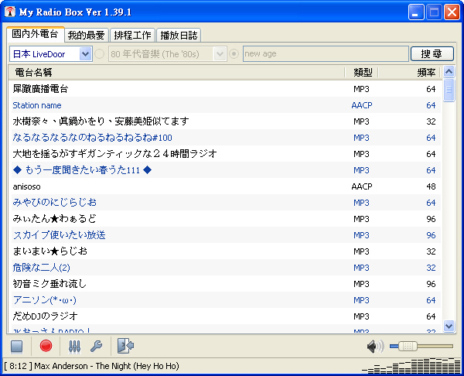The image size is (464, 376).
Task: Select station みやびのにじらじお
Action: tap(226, 203)
